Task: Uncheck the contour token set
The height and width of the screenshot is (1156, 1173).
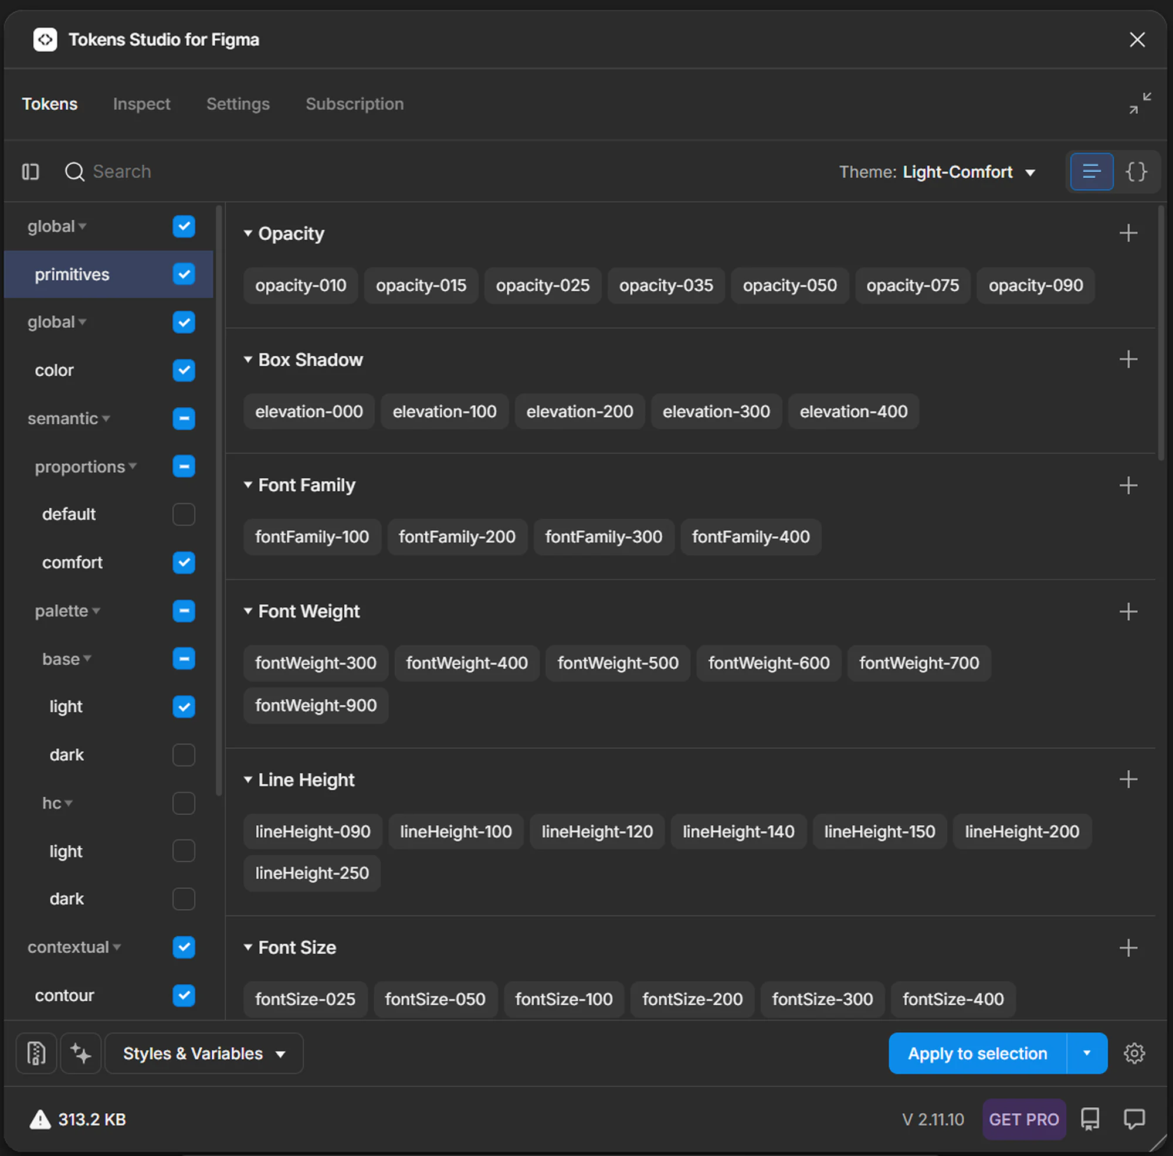Action: (184, 995)
